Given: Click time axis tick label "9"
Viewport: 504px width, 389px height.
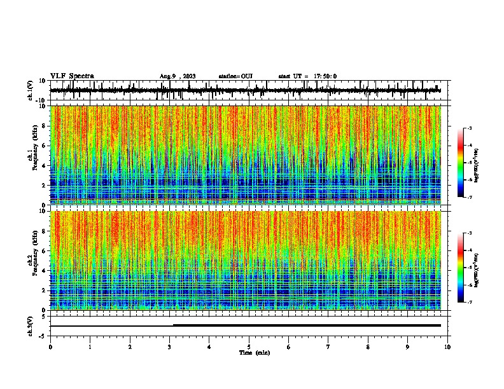Looking at the screenshot, I should 407,347.
